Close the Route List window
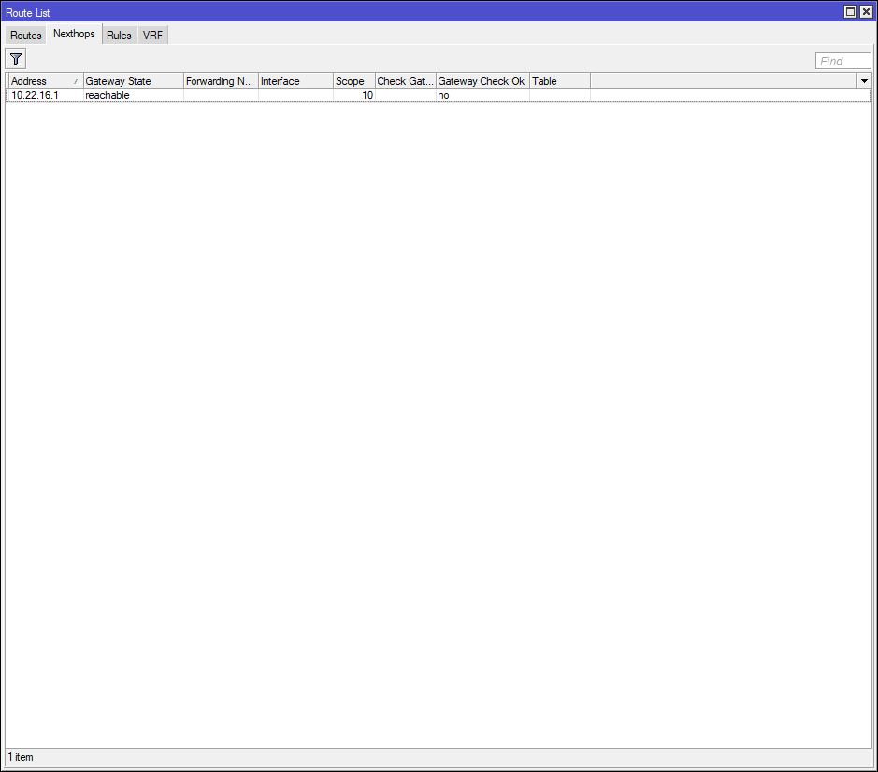 tap(866, 12)
